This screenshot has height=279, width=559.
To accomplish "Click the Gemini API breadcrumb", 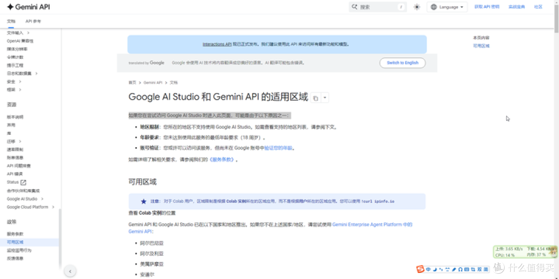I will pyautogui.click(x=153, y=83).
